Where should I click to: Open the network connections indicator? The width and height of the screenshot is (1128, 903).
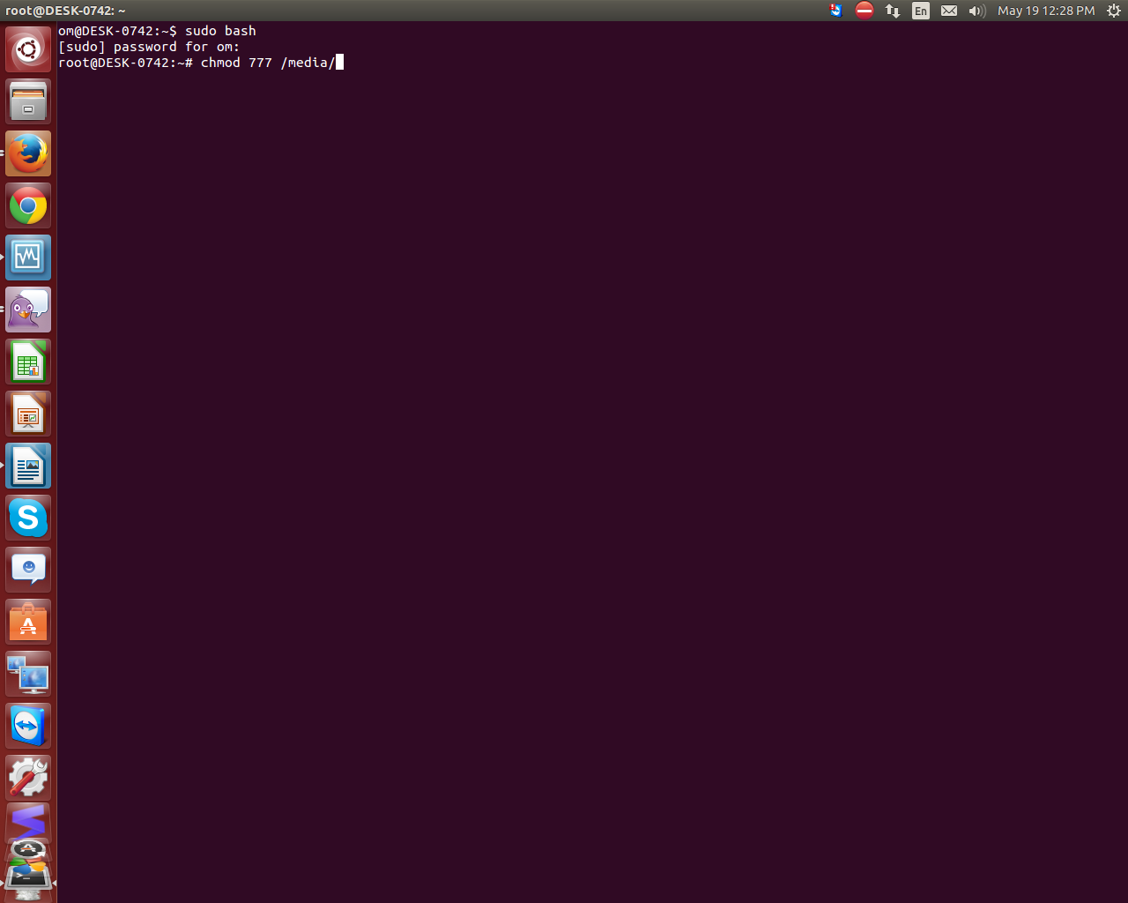[892, 11]
